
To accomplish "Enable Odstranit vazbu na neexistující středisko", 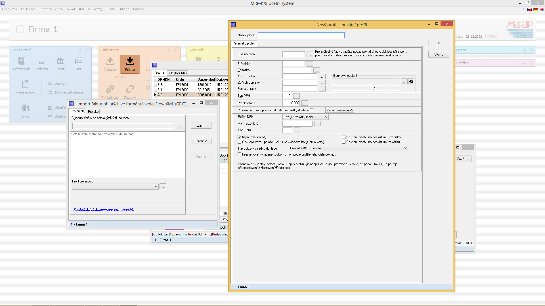I will [343, 137].
